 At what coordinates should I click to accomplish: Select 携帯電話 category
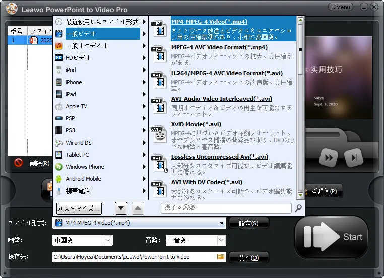100,191
